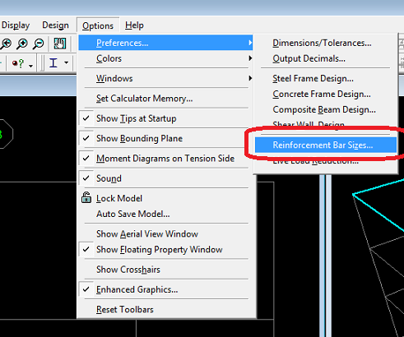This screenshot has width=404, height=337.
Task: Open dropdown arrow beside I-beam icon
Action: 66,62
